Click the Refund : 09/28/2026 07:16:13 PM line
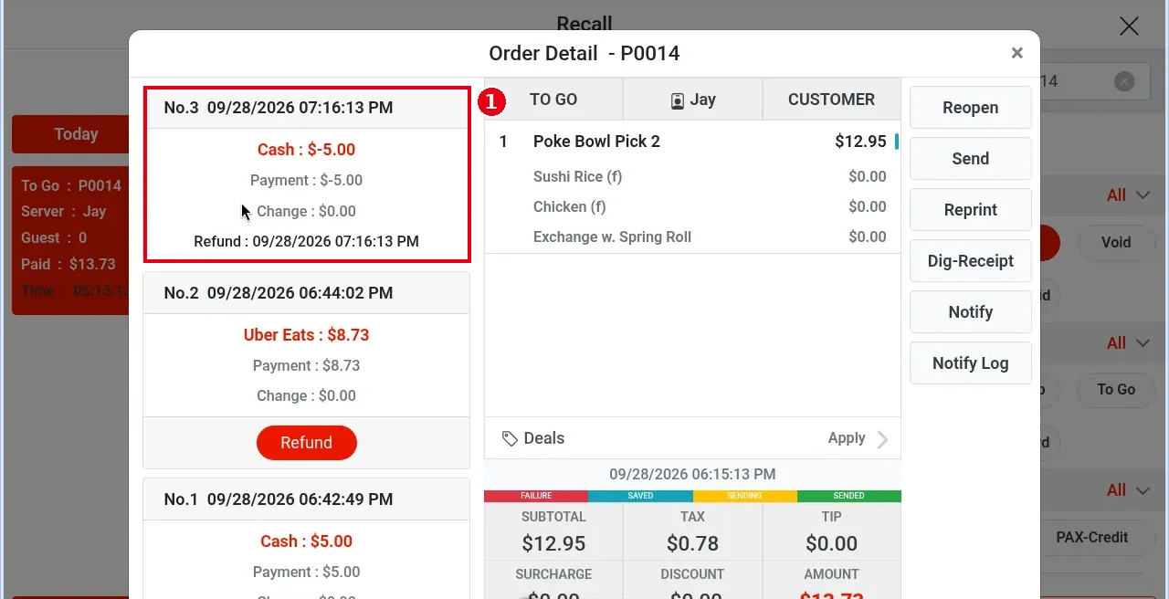This screenshot has height=599, width=1169. 306,242
